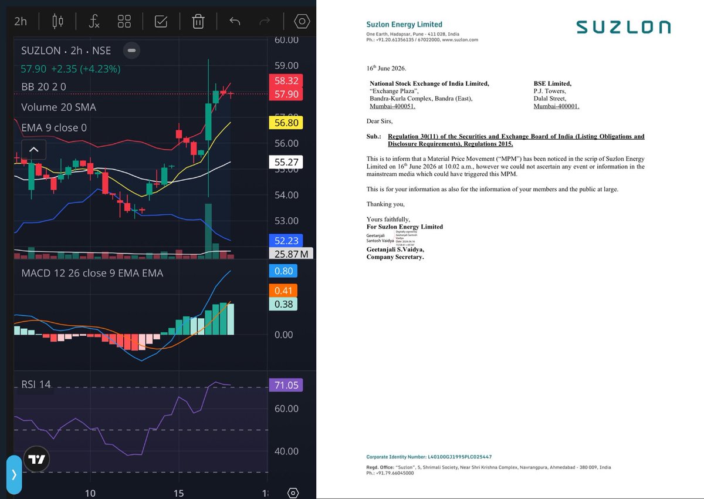This screenshot has height=499, width=704.
Task: Click the yellow 56.80 EMA price label
Action: [286, 123]
